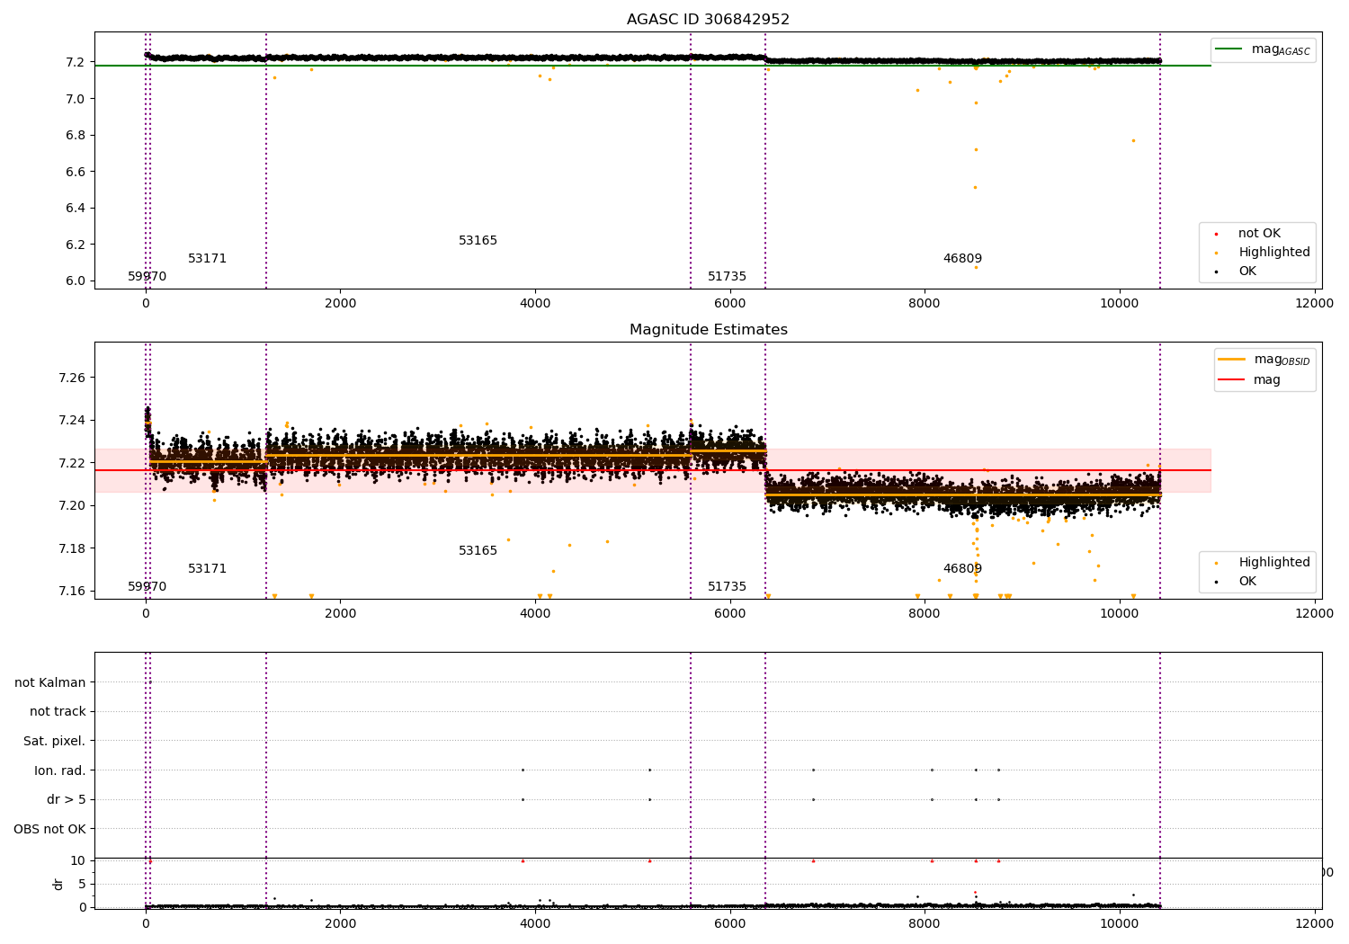Select the orange mag OBSID legend entry
The width and height of the screenshot is (1349, 944).
pyautogui.click(x=1264, y=360)
